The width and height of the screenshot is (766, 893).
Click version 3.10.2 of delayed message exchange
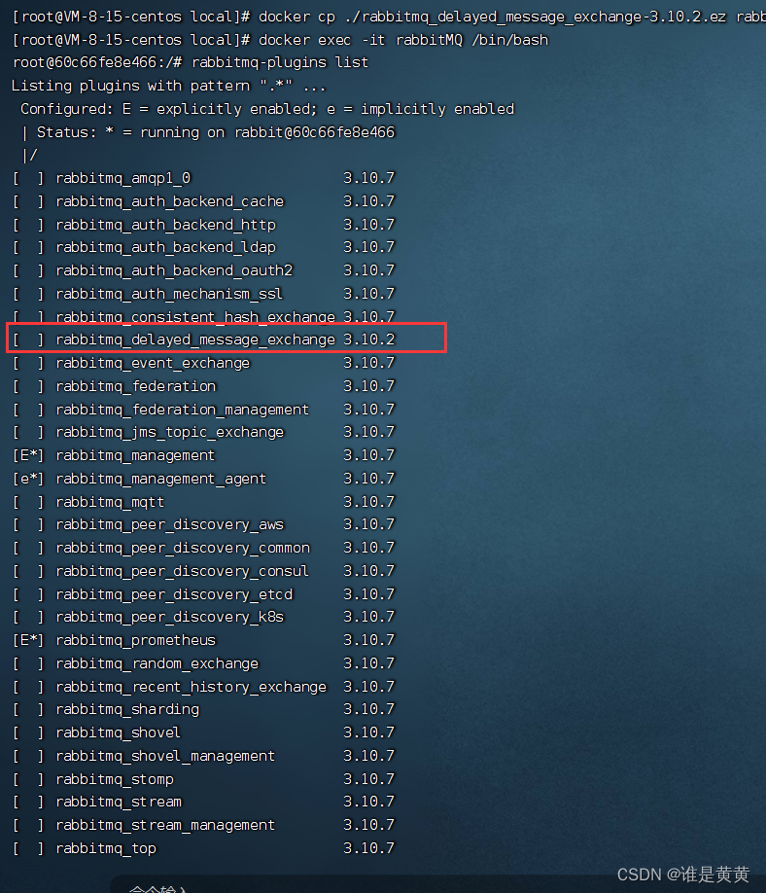coord(368,339)
